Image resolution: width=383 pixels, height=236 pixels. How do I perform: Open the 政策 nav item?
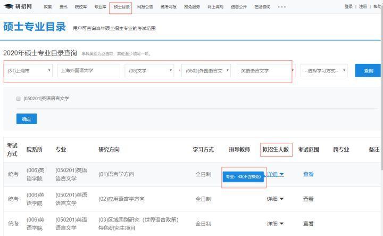click(48, 7)
